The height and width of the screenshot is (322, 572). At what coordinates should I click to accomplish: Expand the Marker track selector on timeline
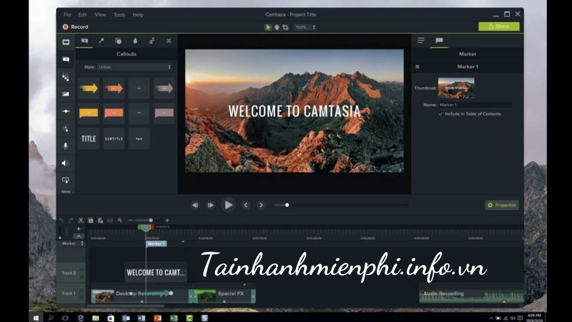pos(82,244)
